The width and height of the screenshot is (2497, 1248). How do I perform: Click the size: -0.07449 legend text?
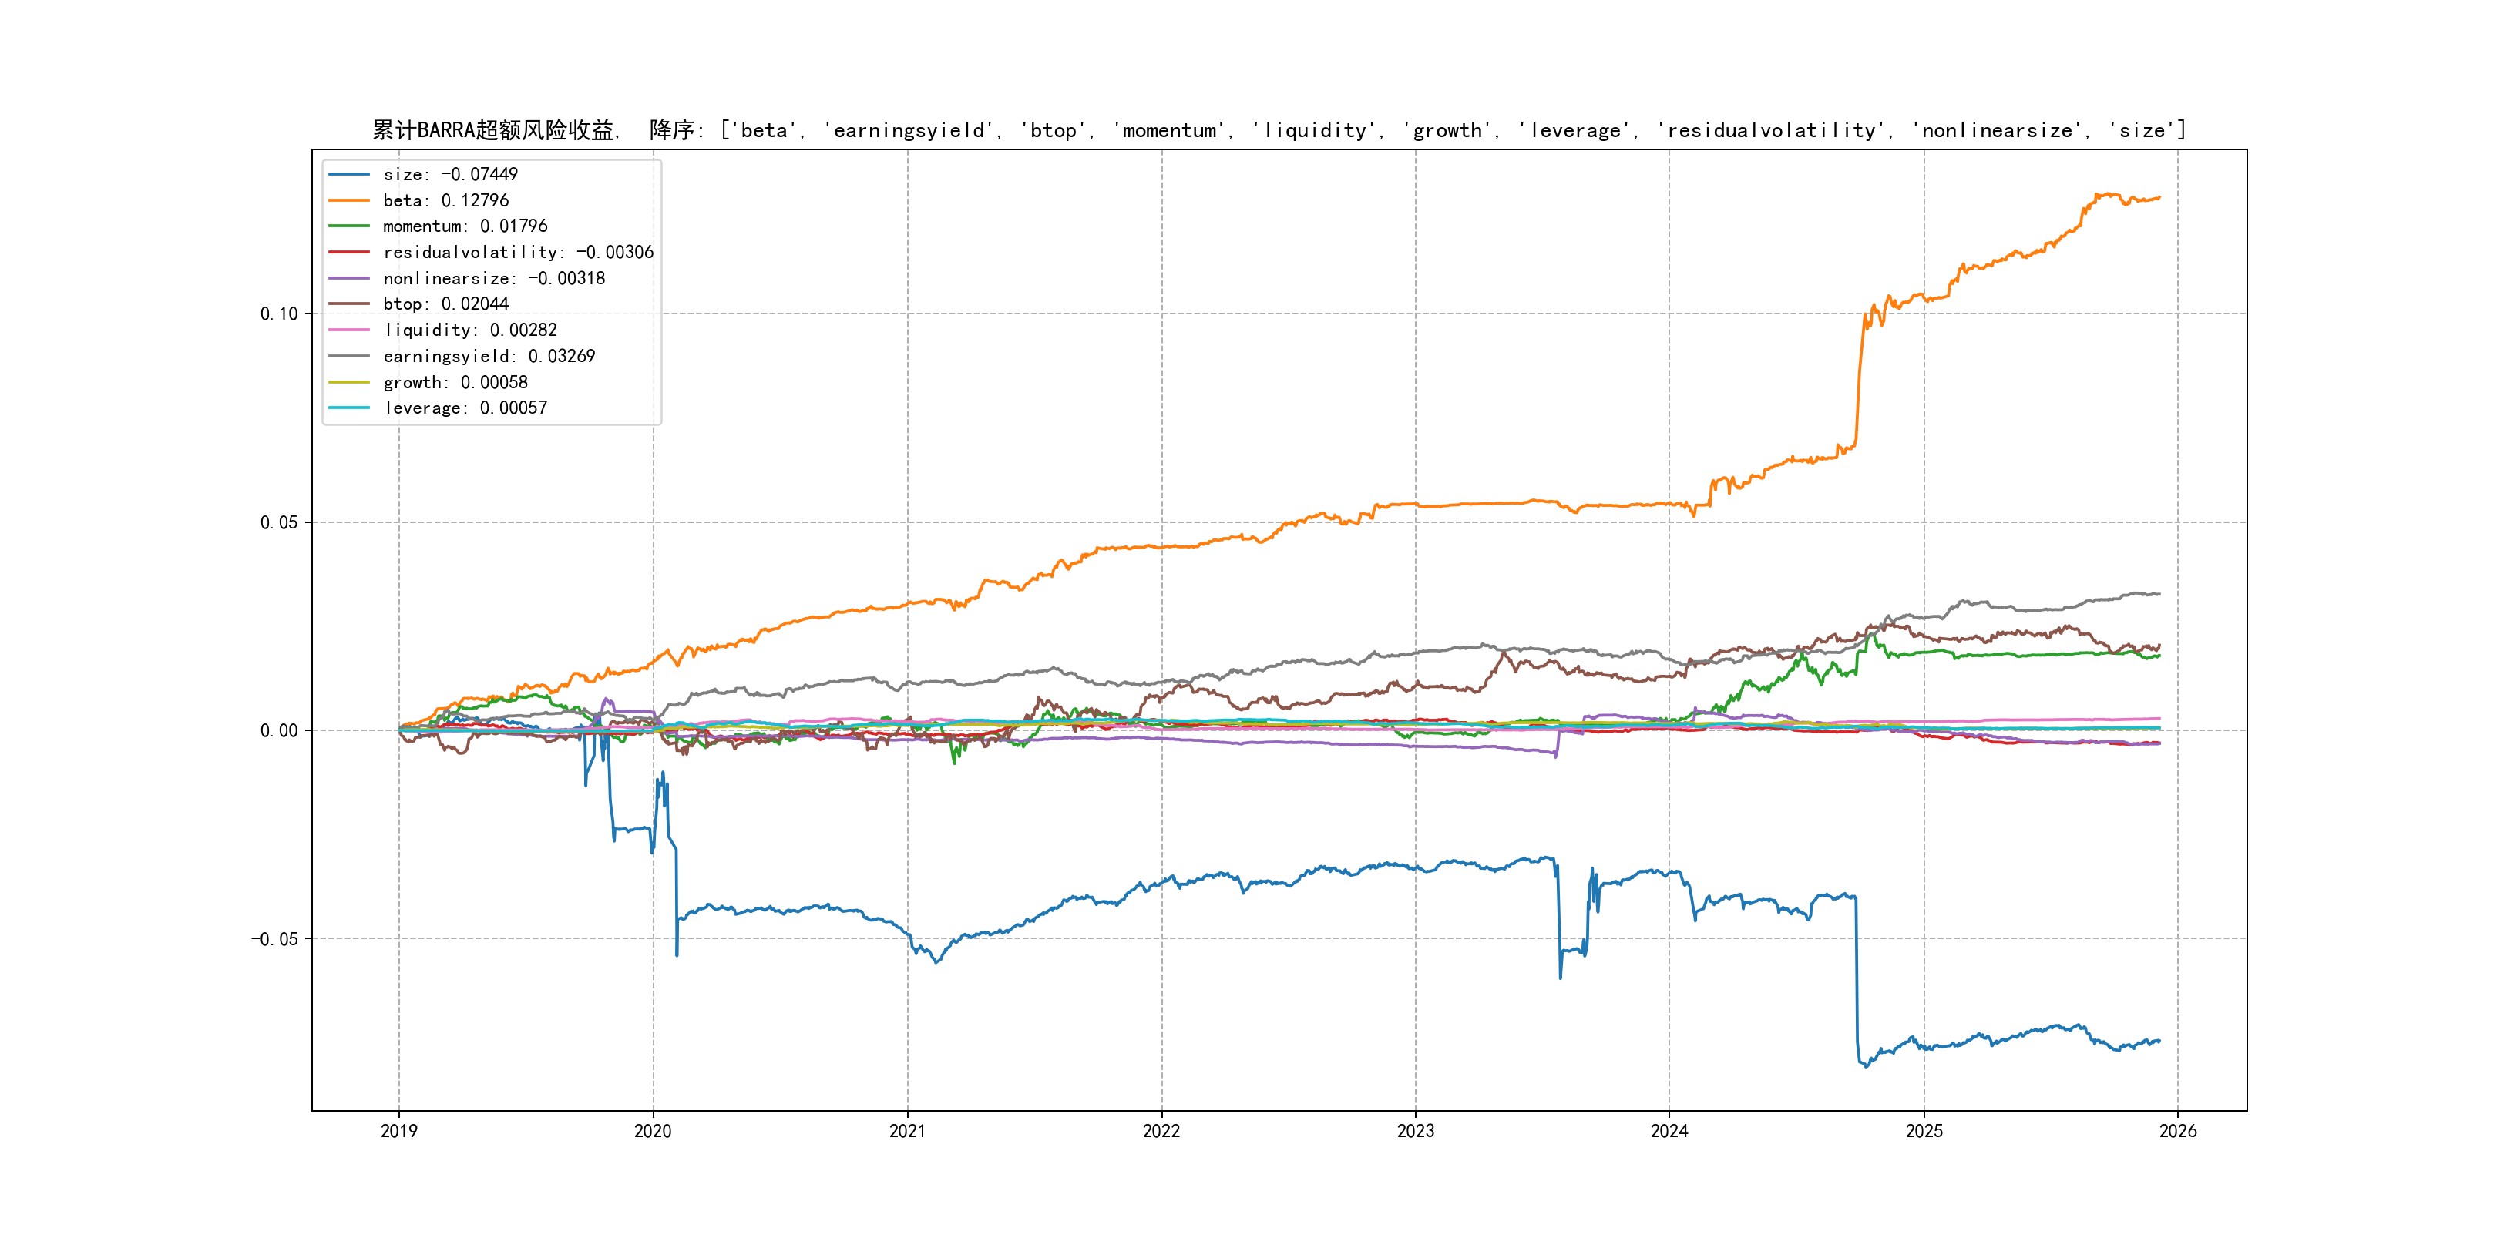pyautogui.click(x=450, y=174)
